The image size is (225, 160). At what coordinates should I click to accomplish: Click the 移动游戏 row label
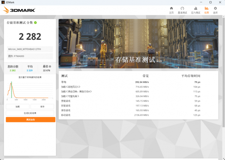coord(66,115)
